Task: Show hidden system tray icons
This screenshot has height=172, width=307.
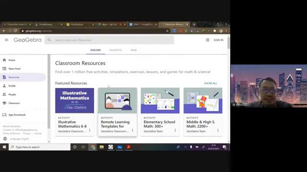Action: 185,147
